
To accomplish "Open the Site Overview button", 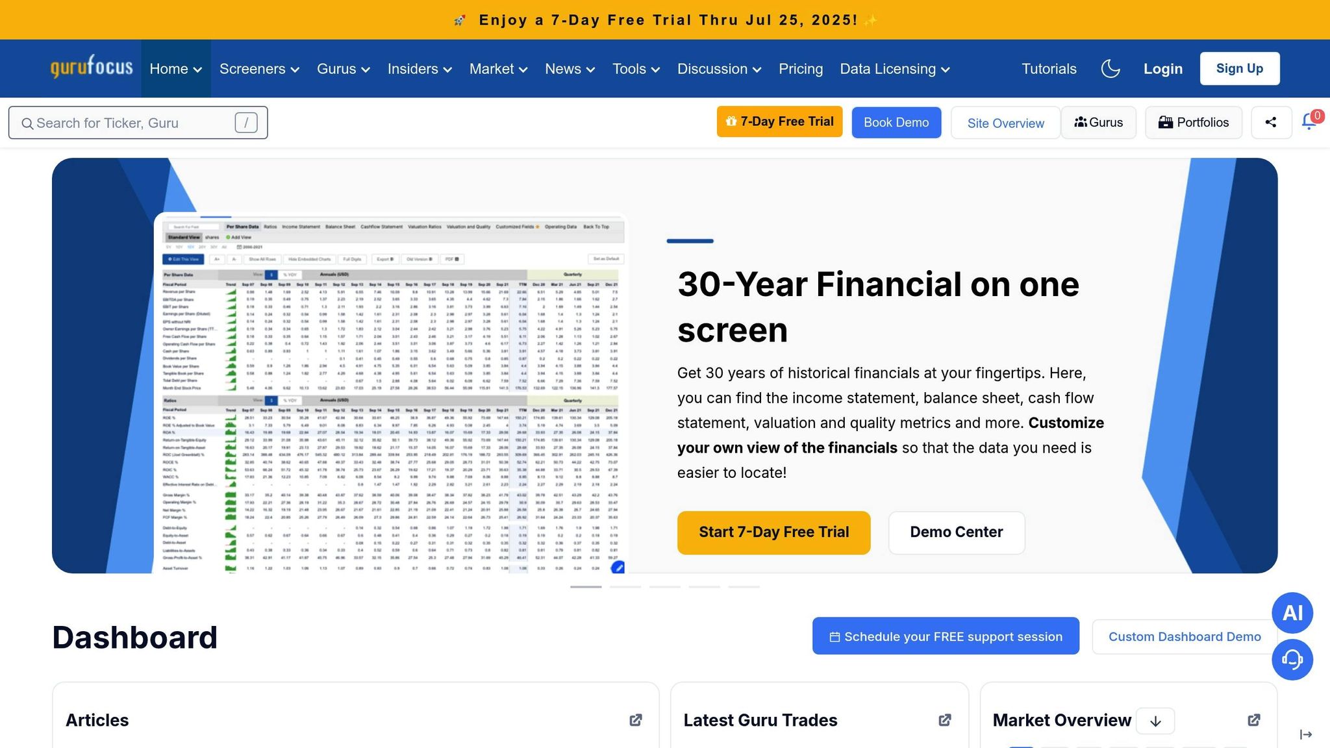I will [x=1005, y=123].
